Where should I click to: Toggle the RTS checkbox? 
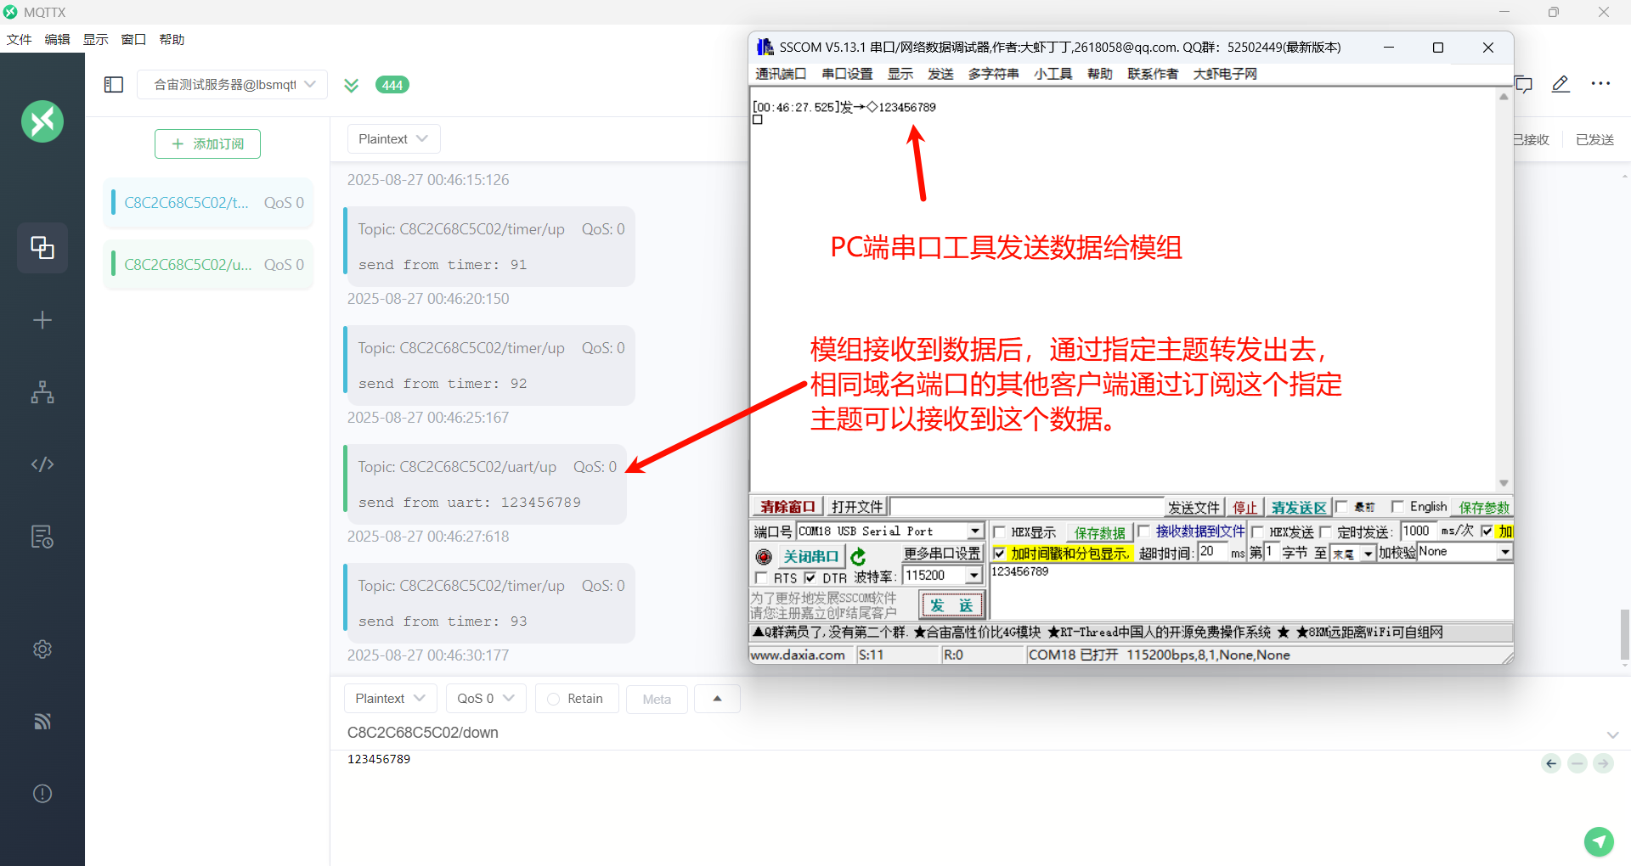coord(761,577)
